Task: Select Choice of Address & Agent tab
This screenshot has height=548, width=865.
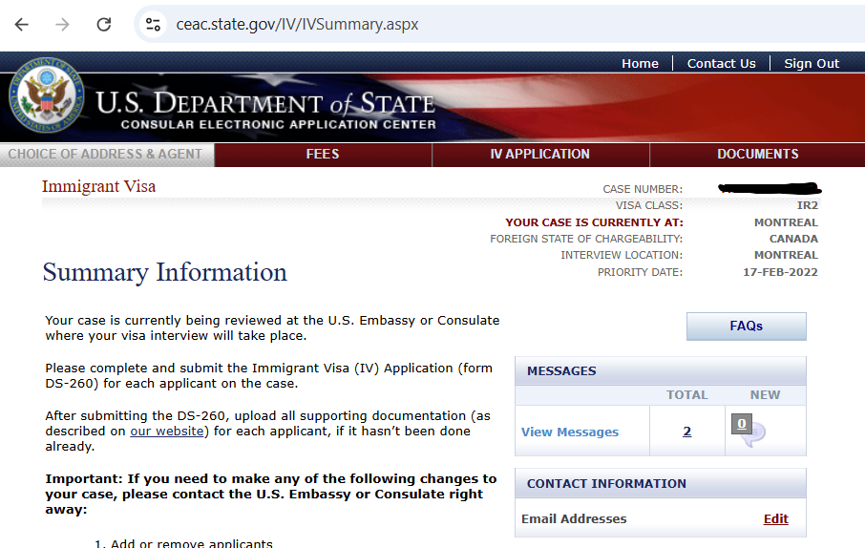Action: (x=107, y=155)
